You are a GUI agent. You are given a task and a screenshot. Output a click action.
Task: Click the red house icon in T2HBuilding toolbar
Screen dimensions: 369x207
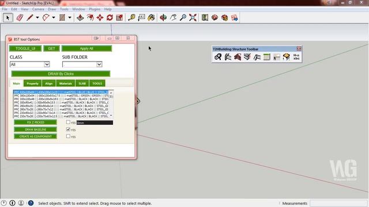(x=238, y=57)
